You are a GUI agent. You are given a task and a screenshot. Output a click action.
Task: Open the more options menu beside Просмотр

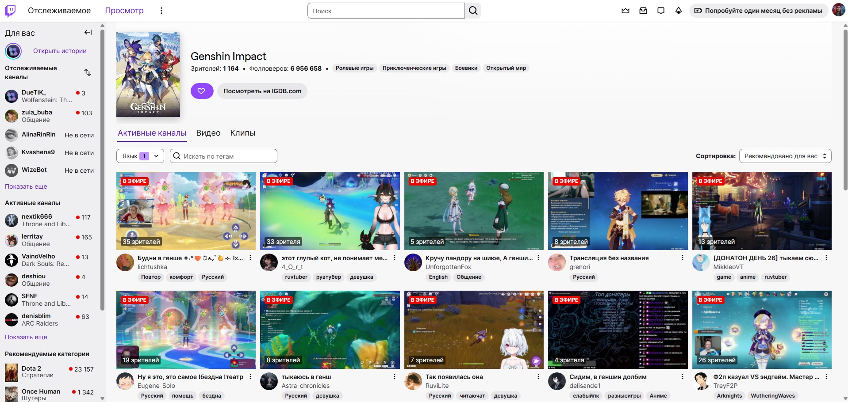coord(161,11)
